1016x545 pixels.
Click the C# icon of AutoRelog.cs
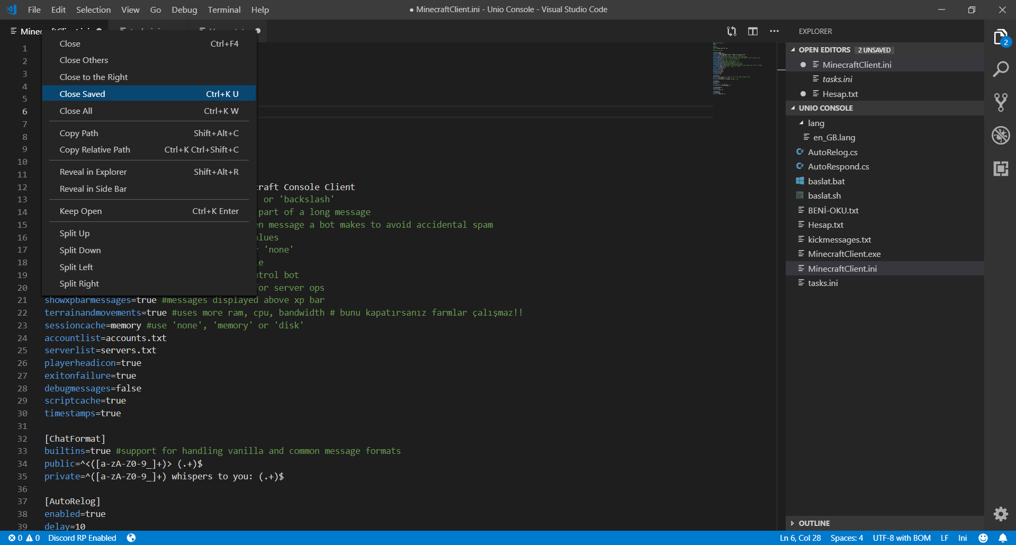(800, 152)
